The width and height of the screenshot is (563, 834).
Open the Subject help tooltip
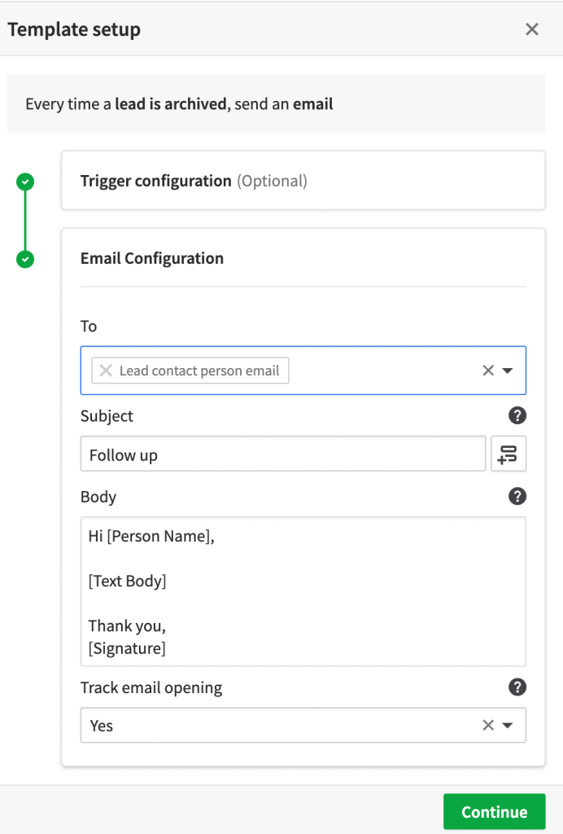[x=517, y=415]
